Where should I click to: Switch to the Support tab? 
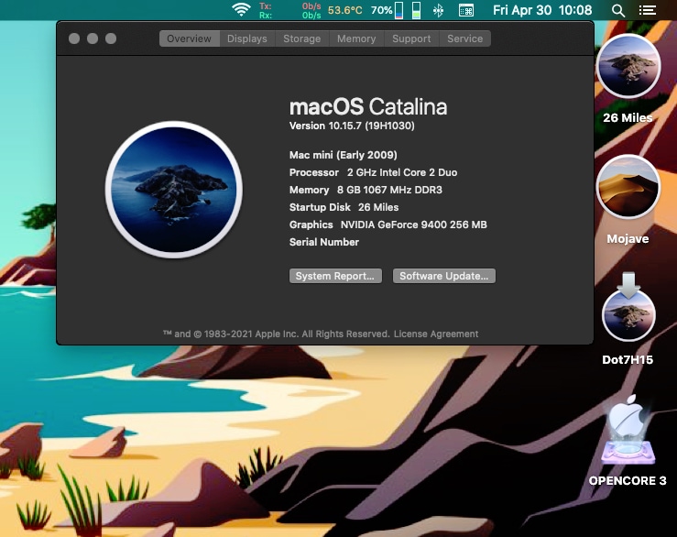click(x=411, y=38)
